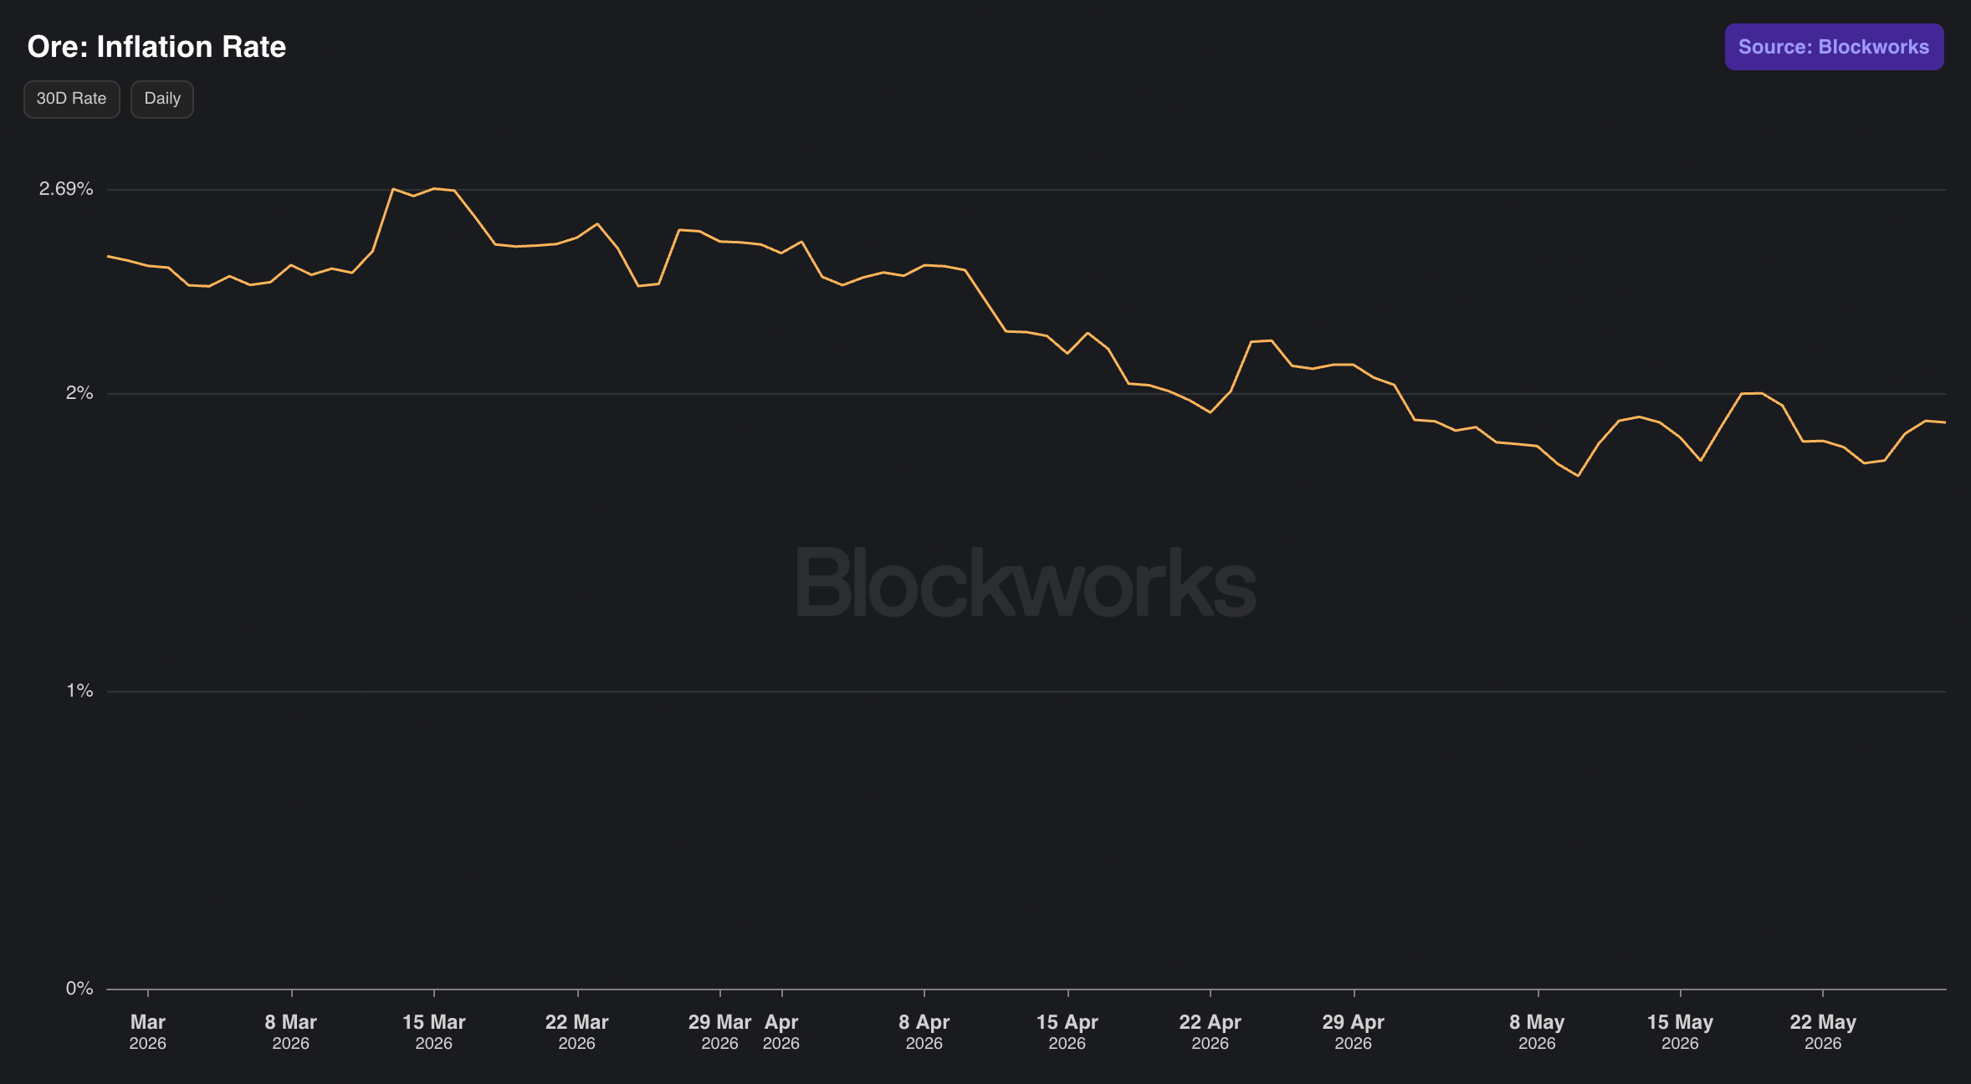Click the line's peak near 15 Mar
The image size is (1971, 1084).
point(434,188)
